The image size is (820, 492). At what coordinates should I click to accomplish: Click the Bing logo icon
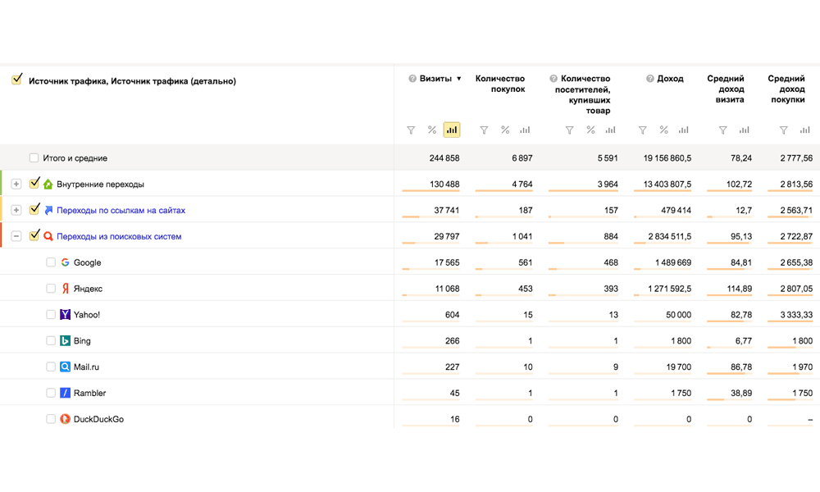[x=65, y=340]
